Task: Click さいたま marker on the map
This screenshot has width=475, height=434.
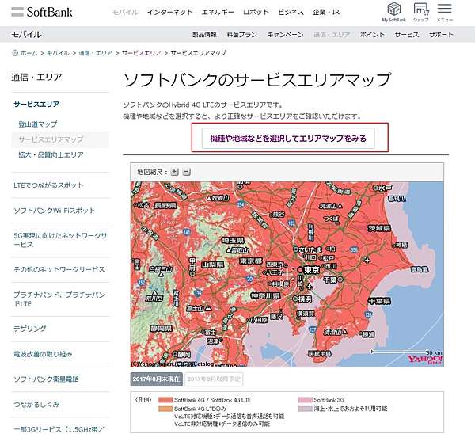Action: (x=296, y=249)
